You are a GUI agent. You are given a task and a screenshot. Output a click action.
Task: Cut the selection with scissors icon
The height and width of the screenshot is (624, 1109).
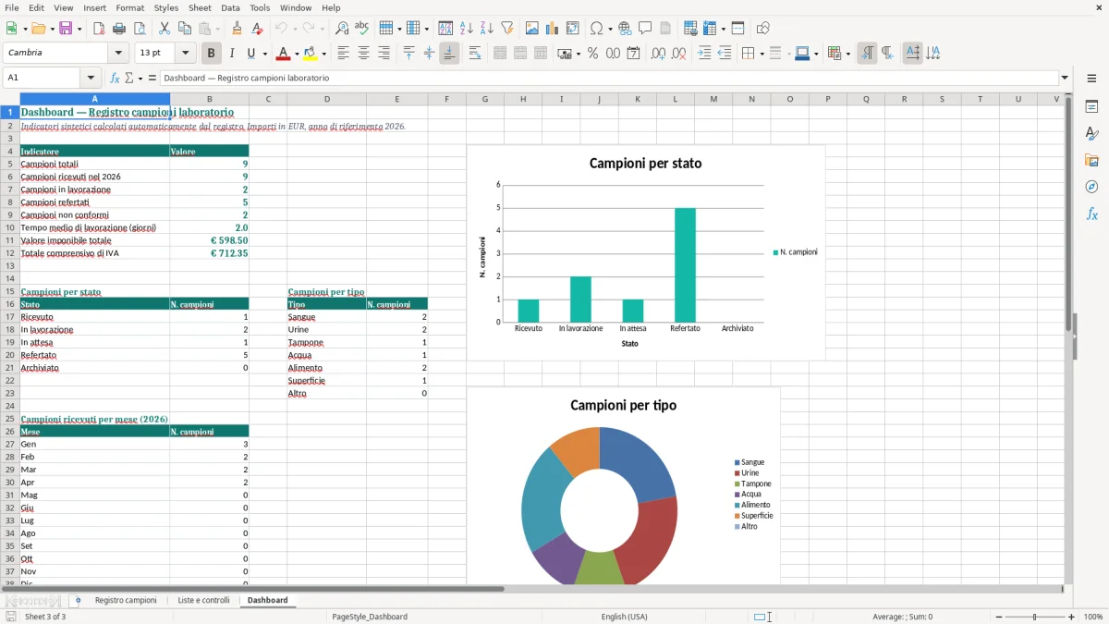coord(165,29)
